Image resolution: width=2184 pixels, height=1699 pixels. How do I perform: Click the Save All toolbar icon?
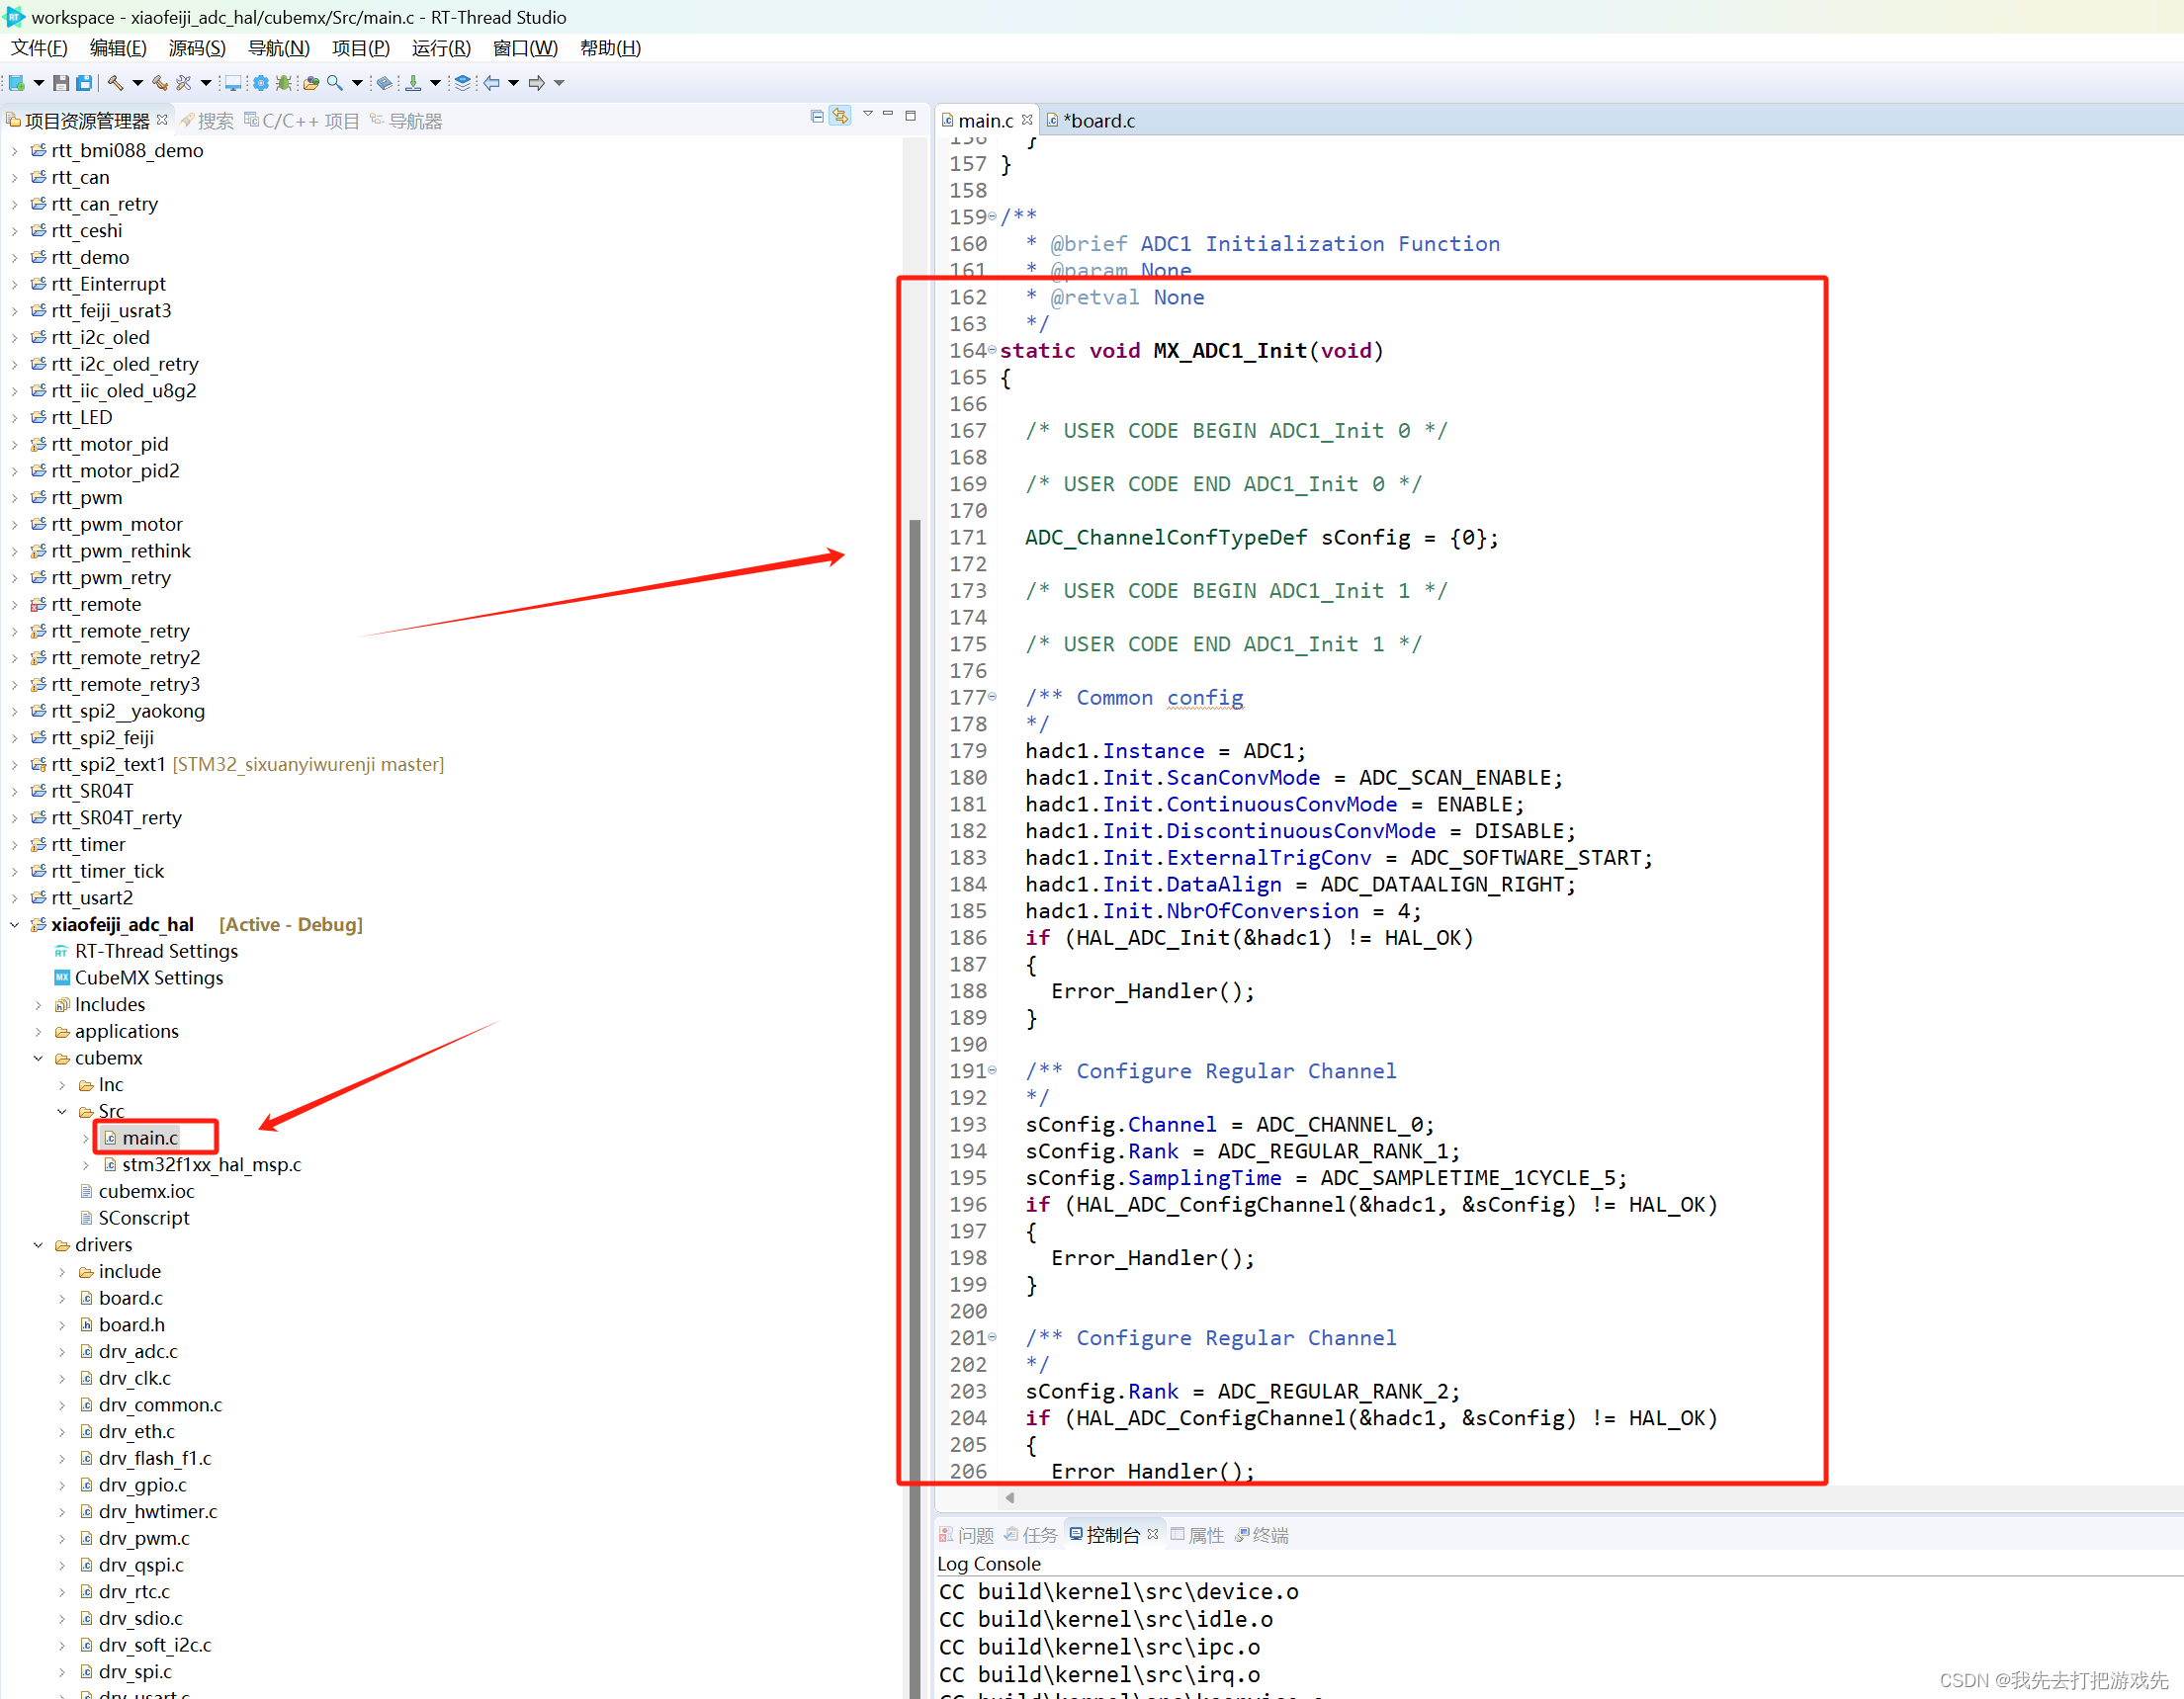[x=84, y=83]
